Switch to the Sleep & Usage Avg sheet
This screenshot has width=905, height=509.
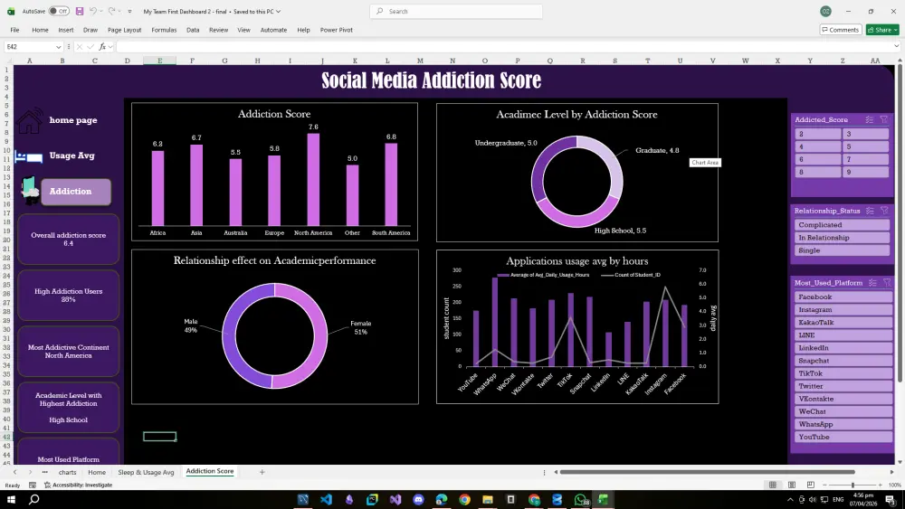[x=146, y=472]
